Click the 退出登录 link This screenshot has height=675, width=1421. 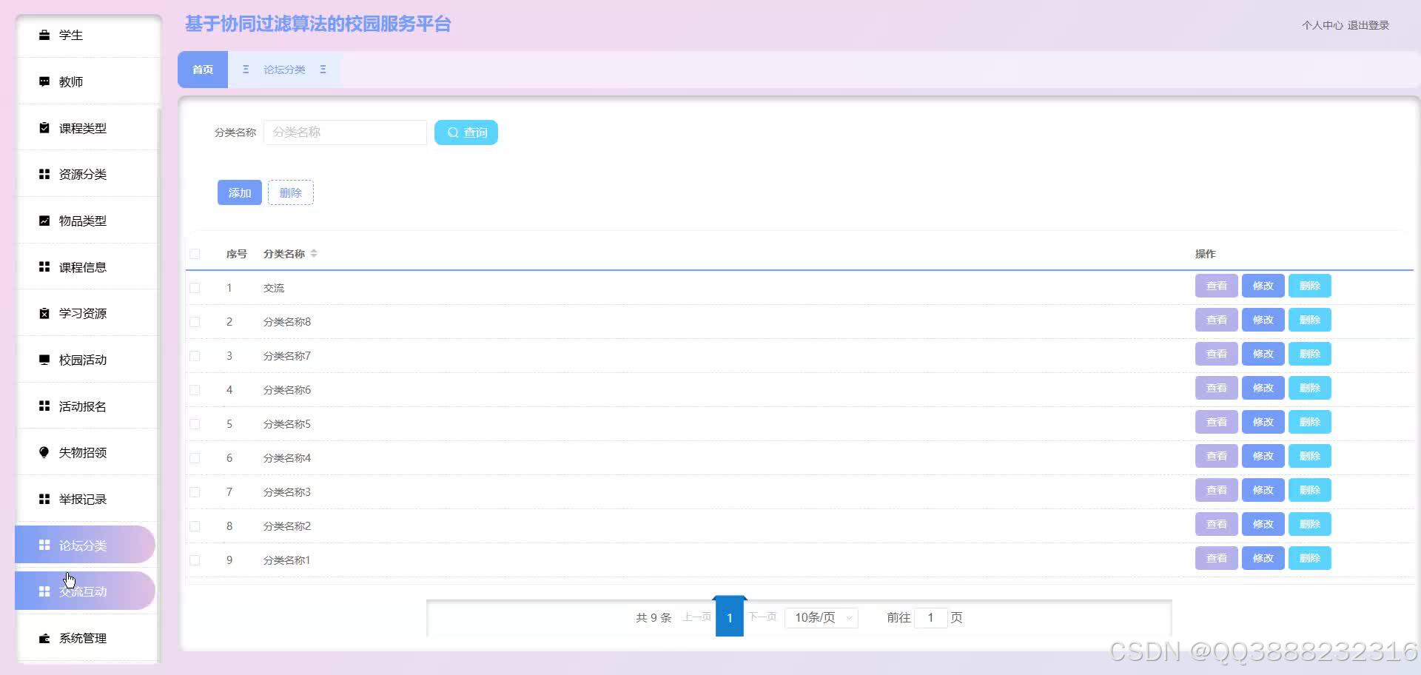click(x=1368, y=25)
